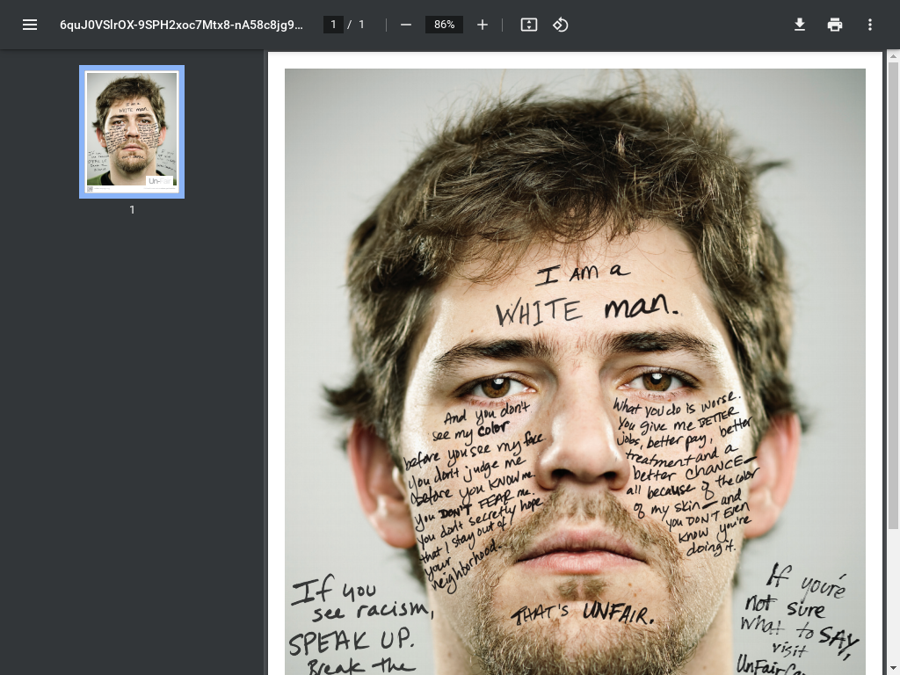Toggle the sidebar with the hamburger menu icon
Screen dimensions: 900x675
tap(30, 25)
